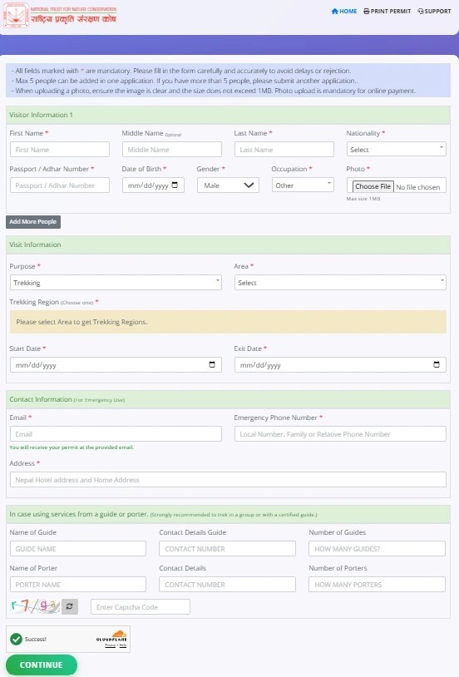This screenshot has height=677, width=459.
Task: Open the Home link
Action: (x=343, y=11)
